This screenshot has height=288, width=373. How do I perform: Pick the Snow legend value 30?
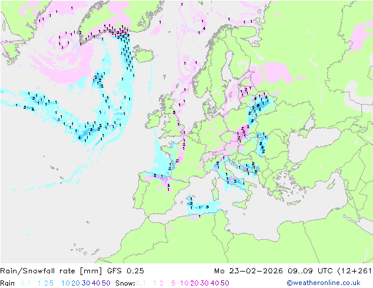[x=205, y=283]
